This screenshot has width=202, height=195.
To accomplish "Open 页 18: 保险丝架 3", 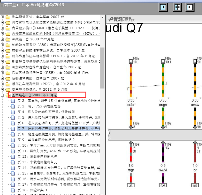I will click(x=32, y=190).
